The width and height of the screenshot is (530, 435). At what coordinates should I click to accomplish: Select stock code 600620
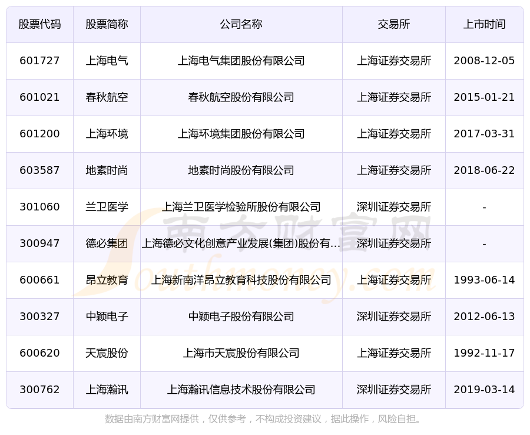39,353
